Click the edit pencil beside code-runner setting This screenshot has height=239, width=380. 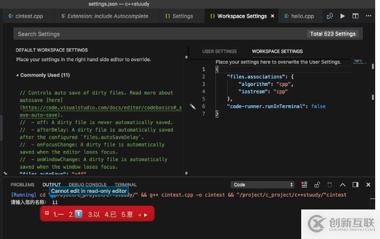pyautogui.click(x=193, y=106)
